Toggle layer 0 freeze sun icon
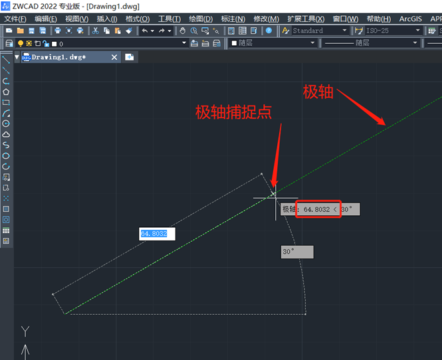442x360 pixels. (29, 43)
